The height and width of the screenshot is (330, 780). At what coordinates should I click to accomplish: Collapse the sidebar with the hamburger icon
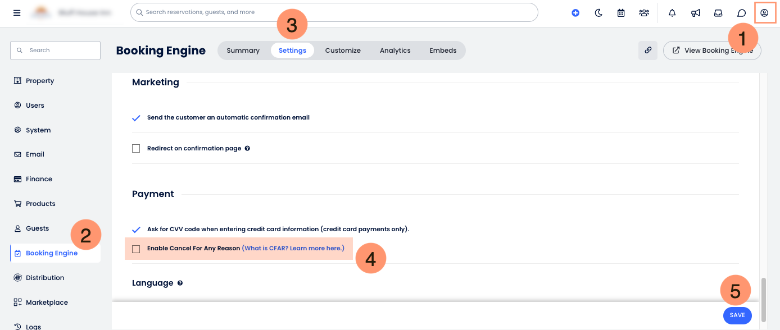click(x=16, y=12)
